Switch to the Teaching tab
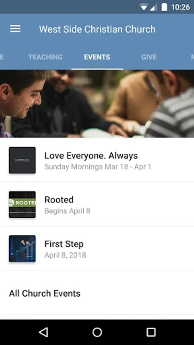Image resolution: width=194 pixels, height=345 pixels. click(x=46, y=57)
